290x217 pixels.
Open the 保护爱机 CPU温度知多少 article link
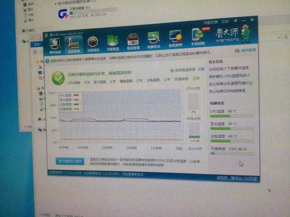click(229, 76)
